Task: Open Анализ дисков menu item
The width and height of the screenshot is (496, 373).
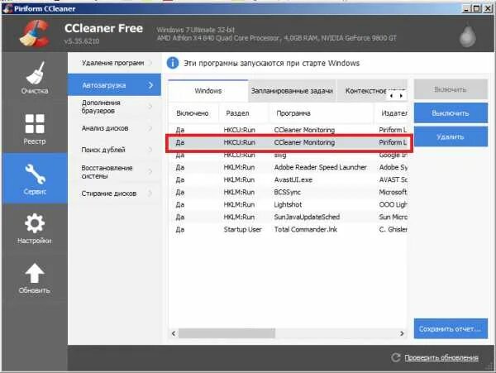Action: 115,128
